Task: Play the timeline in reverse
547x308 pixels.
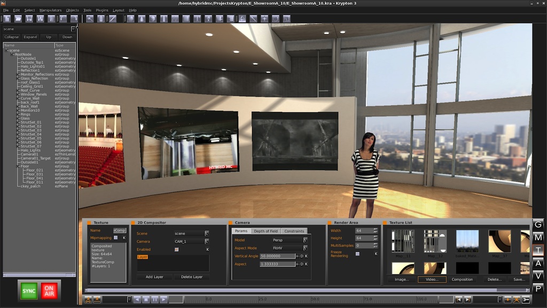Action: [137, 299]
